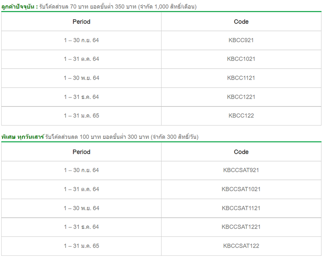
Task: Click the Code header above KBCC921
Action: 241,22
